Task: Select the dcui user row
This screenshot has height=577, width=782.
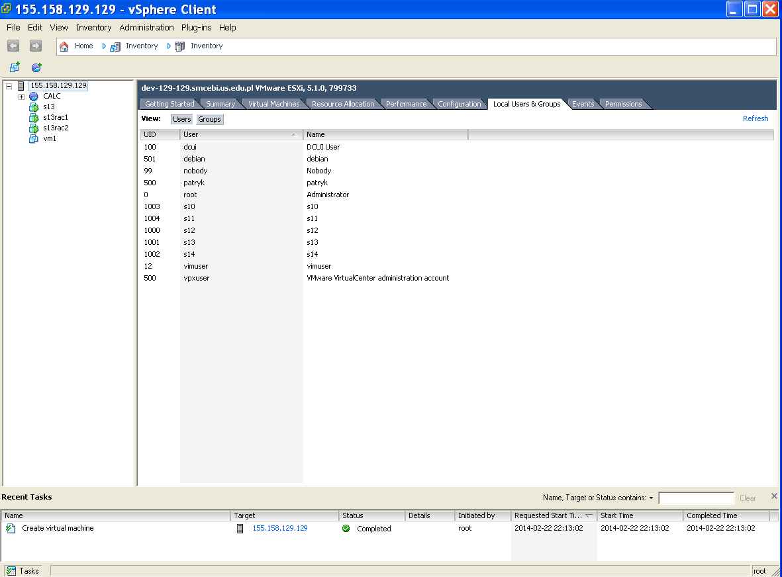Action: click(x=456, y=147)
